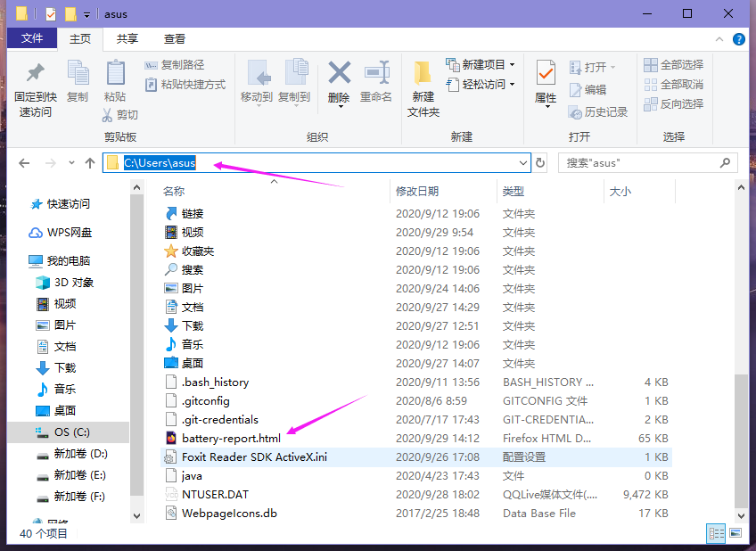Select the Links (链接) folder in file list

[193, 214]
